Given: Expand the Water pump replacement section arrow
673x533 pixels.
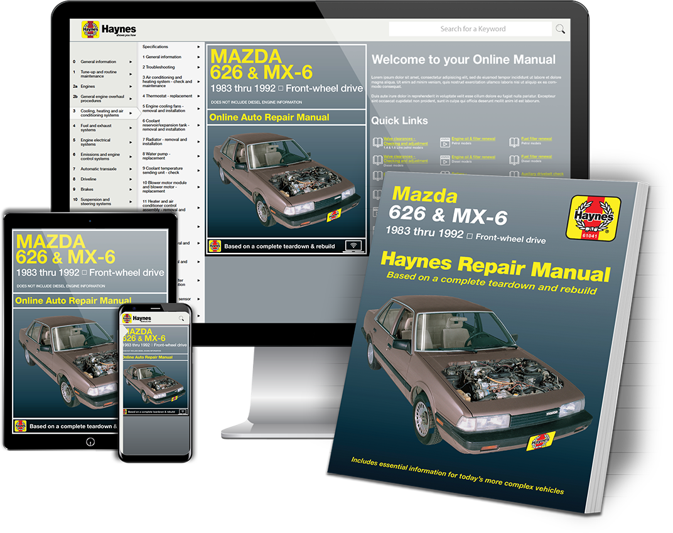Looking at the screenshot, I should [x=198, y=156].
